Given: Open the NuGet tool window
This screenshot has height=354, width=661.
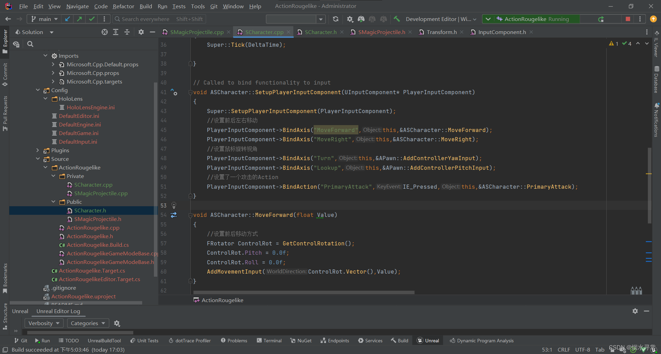Looking at the screenshot, I should point(301,340).
